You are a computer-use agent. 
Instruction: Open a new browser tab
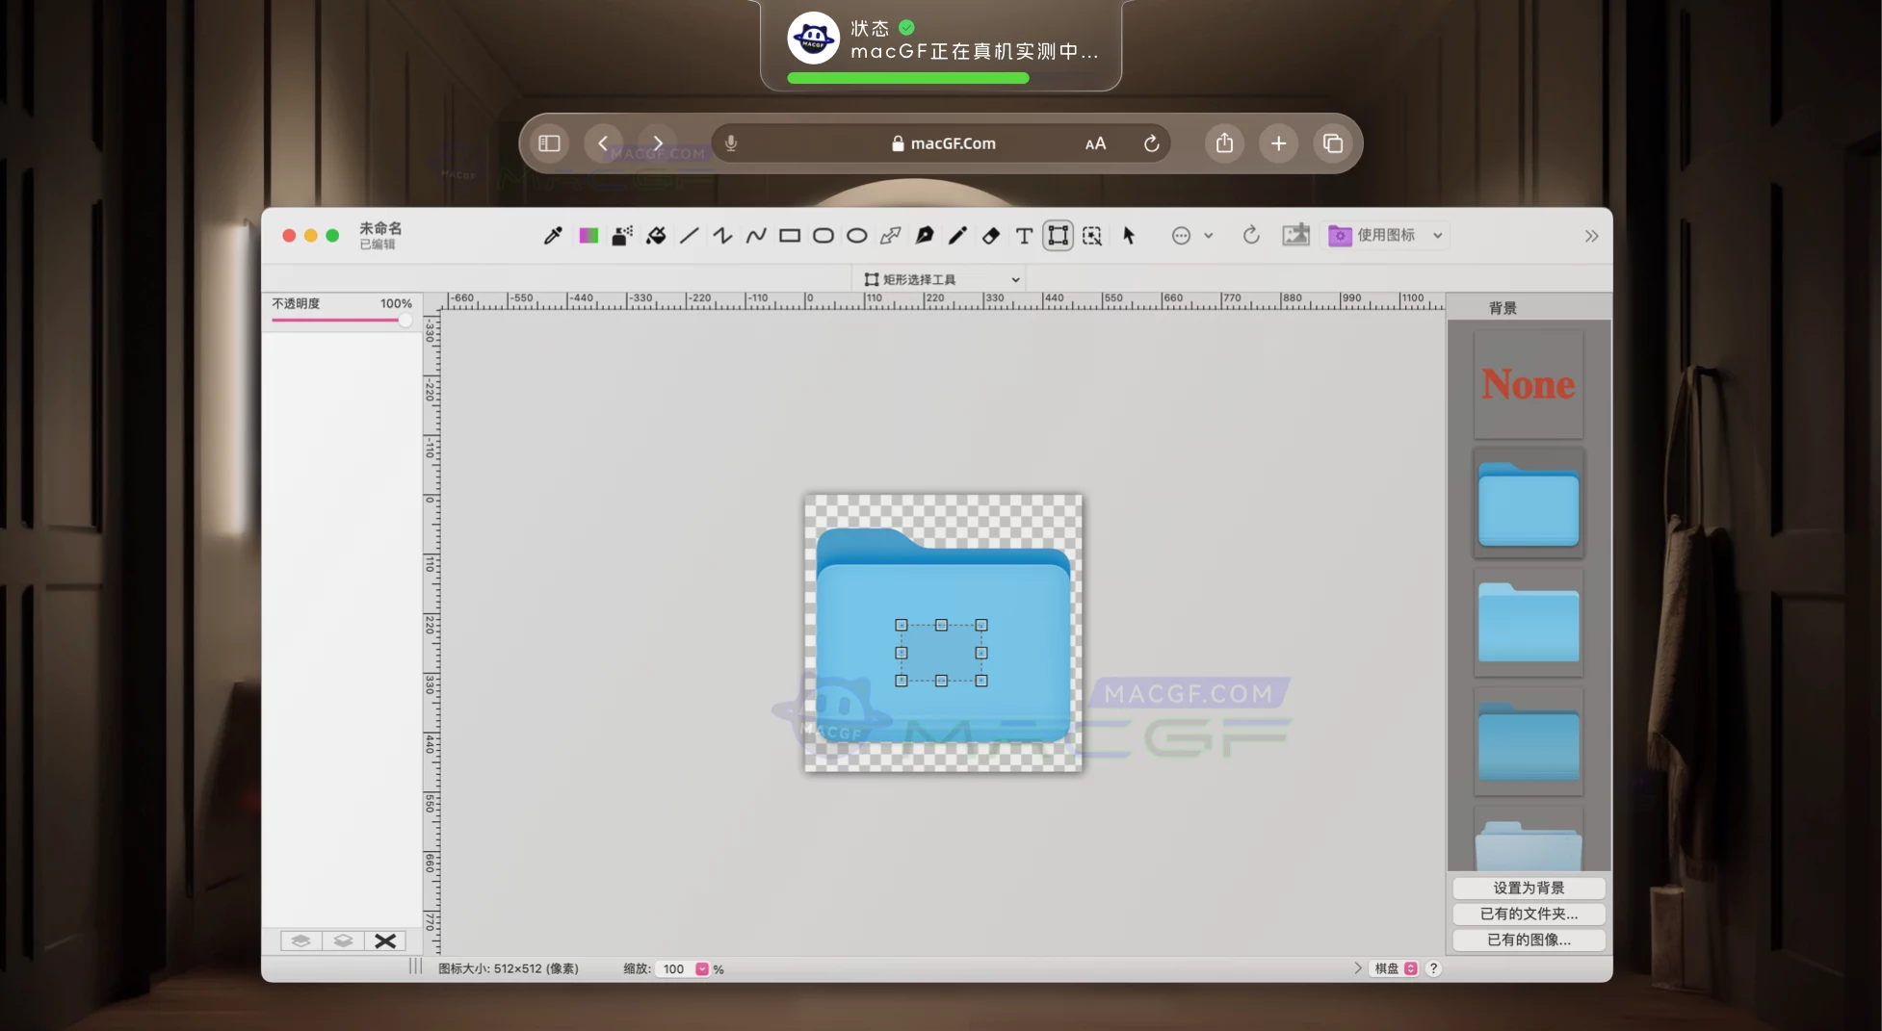pos(1278,142)
